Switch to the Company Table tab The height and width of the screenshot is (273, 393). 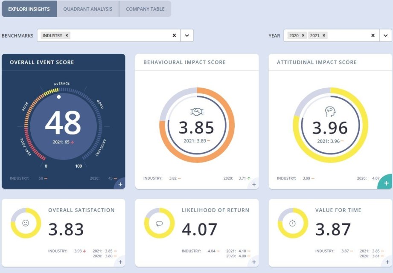pos(145,9)
